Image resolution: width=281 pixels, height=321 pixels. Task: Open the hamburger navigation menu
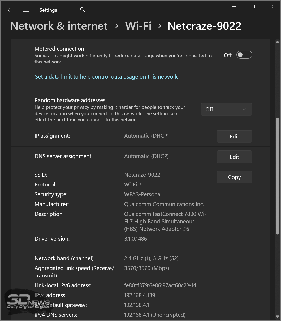[26, 10]
